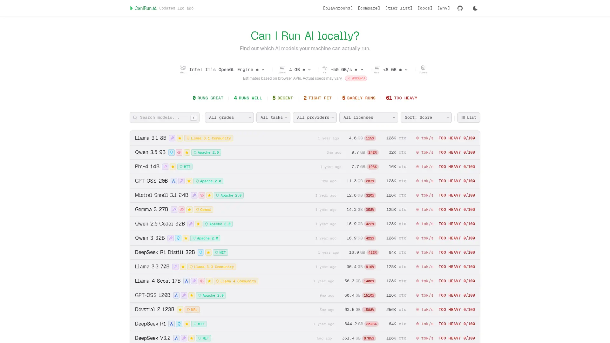This screenshot has width=610, height=343.
Task: Click MIT badge on Phi-4 14B
Action: (x=185, y=167)
